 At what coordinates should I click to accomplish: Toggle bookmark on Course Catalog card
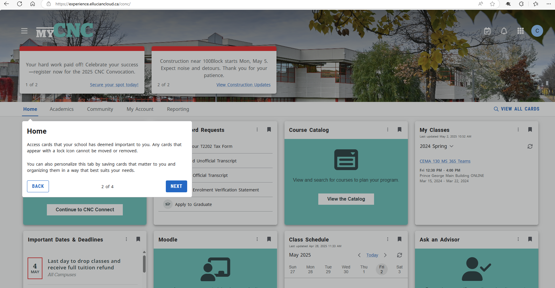(399, 129)
